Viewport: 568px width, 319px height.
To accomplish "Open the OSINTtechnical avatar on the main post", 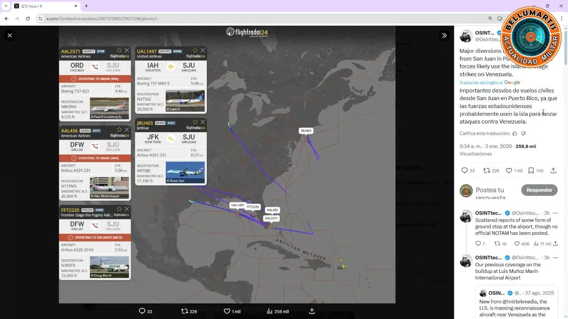I will [466, 36].
